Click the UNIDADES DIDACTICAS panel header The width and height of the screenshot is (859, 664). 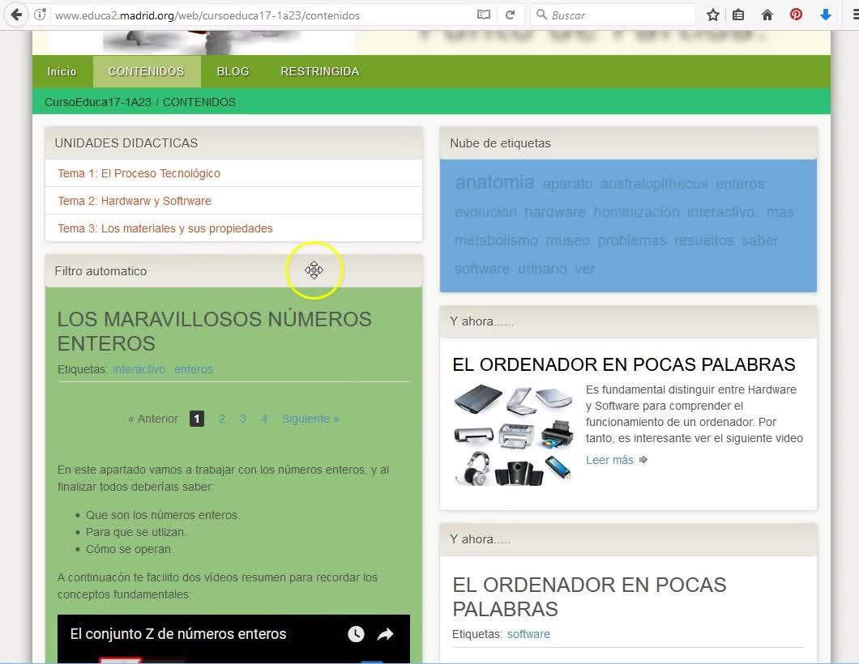pyautogui.click(x=233, y=143)
